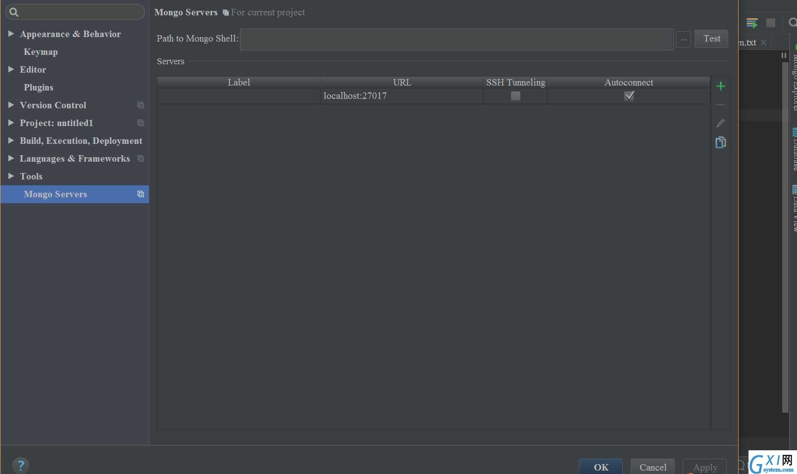Screen dimensions: 797x474
Task: Add a new Mongo server with the plus icon
Action: pyautogui.click(x=720, y=86)
